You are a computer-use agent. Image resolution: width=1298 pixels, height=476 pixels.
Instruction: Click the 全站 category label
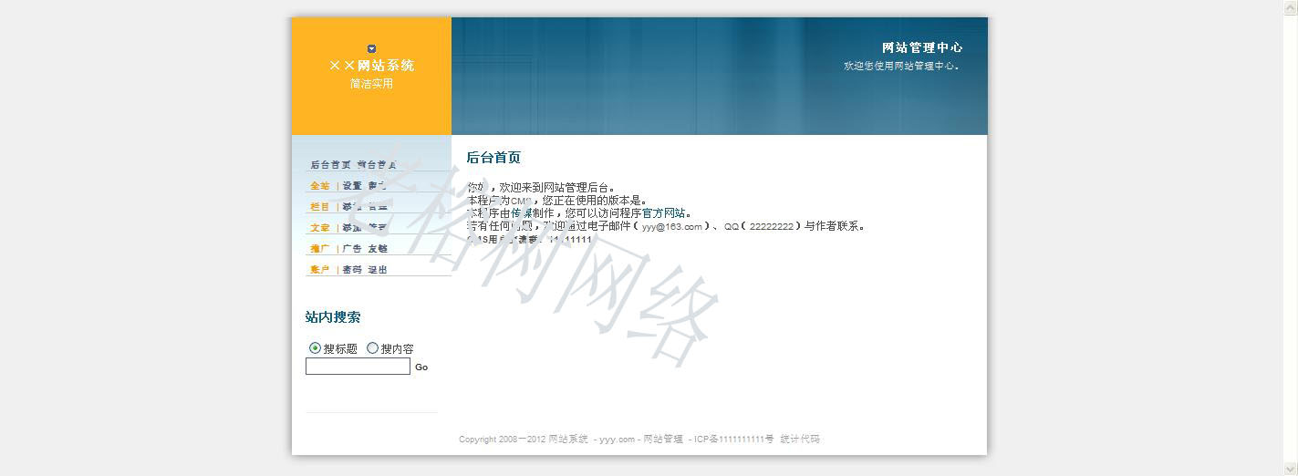[x=320, y=186]
